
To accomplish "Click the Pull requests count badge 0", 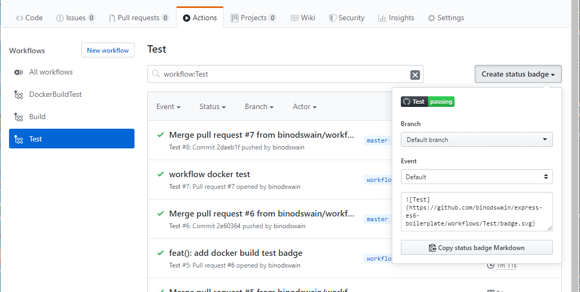I will [165, 18].
